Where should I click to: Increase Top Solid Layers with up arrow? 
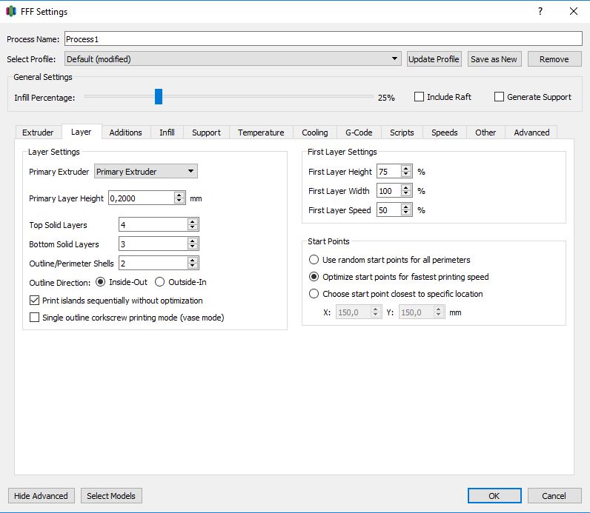click(x=192, y=222)
